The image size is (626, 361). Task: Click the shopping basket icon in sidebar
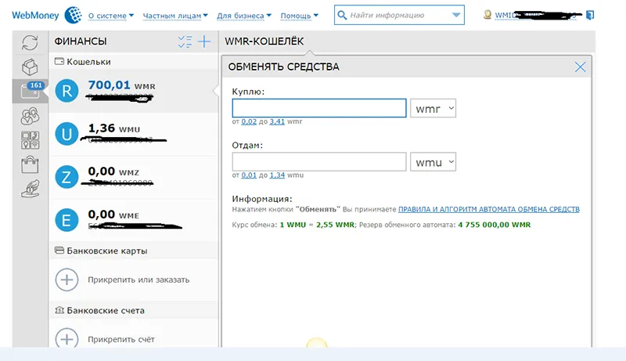pyautogui.click(x=30, y=165)
